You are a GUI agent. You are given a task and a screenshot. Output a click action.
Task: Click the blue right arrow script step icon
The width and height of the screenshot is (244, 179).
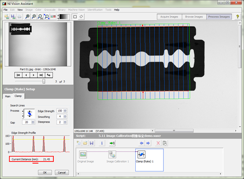[x=148, y=143]
